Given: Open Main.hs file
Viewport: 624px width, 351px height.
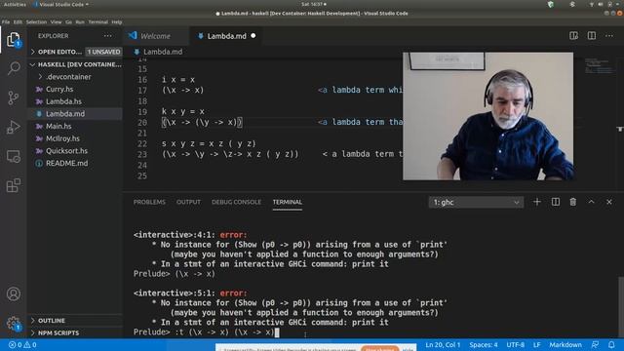Looking at the screenshot, I should tap(75, 126).
